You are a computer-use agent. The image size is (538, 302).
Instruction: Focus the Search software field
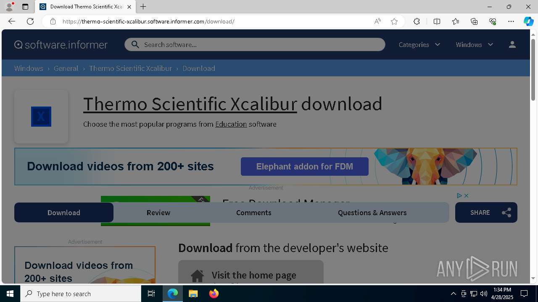(255, 44)
